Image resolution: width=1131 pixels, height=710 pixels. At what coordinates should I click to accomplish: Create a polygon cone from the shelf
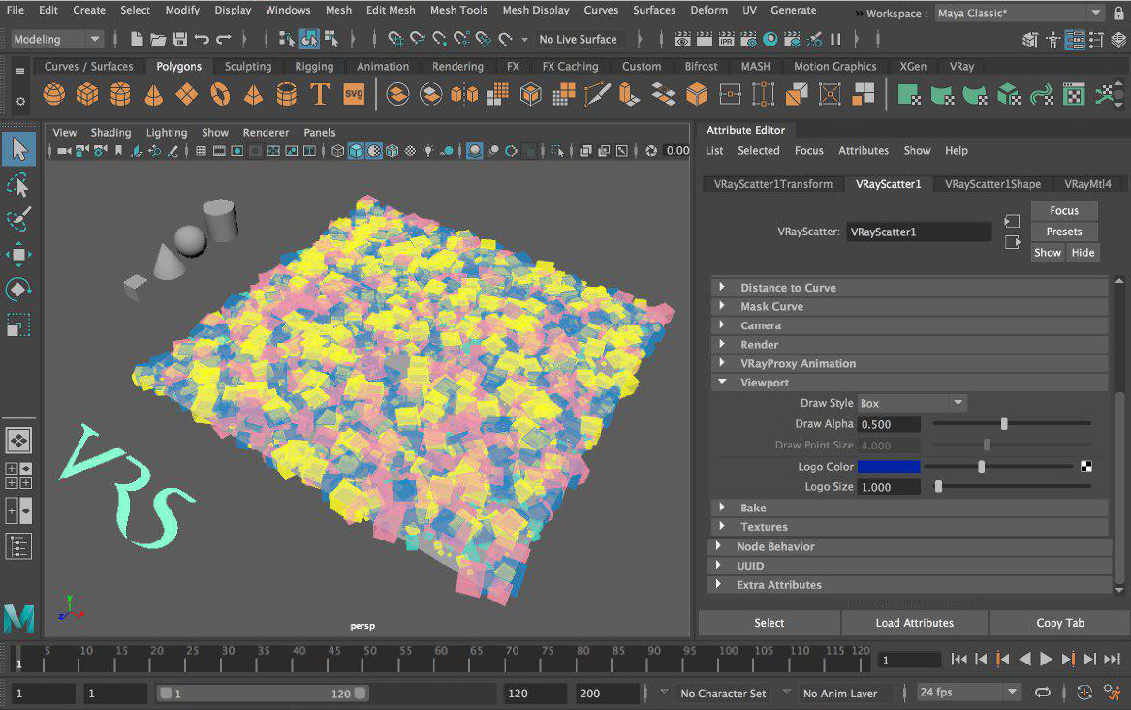(x=154, y=94)
